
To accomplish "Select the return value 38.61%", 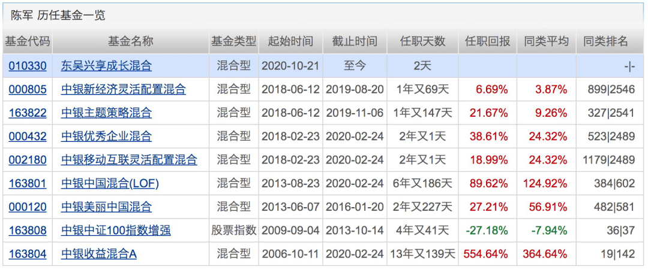I will click(x=489, y=136).
